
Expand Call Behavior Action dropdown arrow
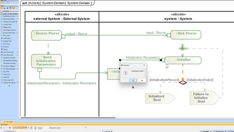17,16
